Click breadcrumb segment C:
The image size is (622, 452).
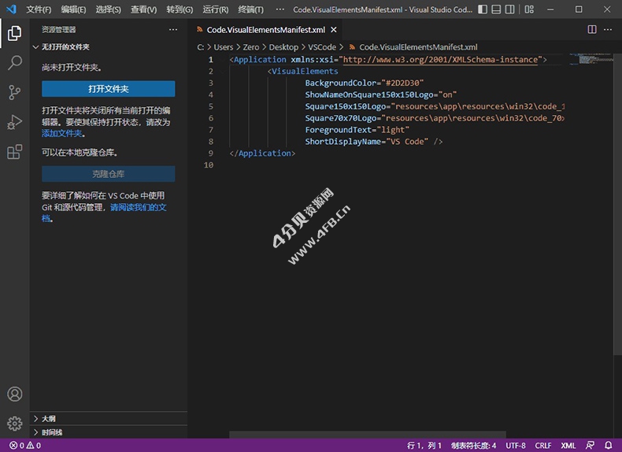coord(200,47)
